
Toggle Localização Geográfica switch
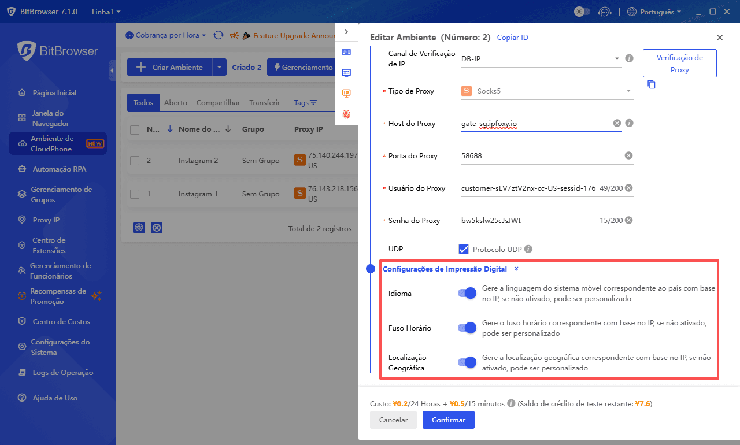[467, 362]
